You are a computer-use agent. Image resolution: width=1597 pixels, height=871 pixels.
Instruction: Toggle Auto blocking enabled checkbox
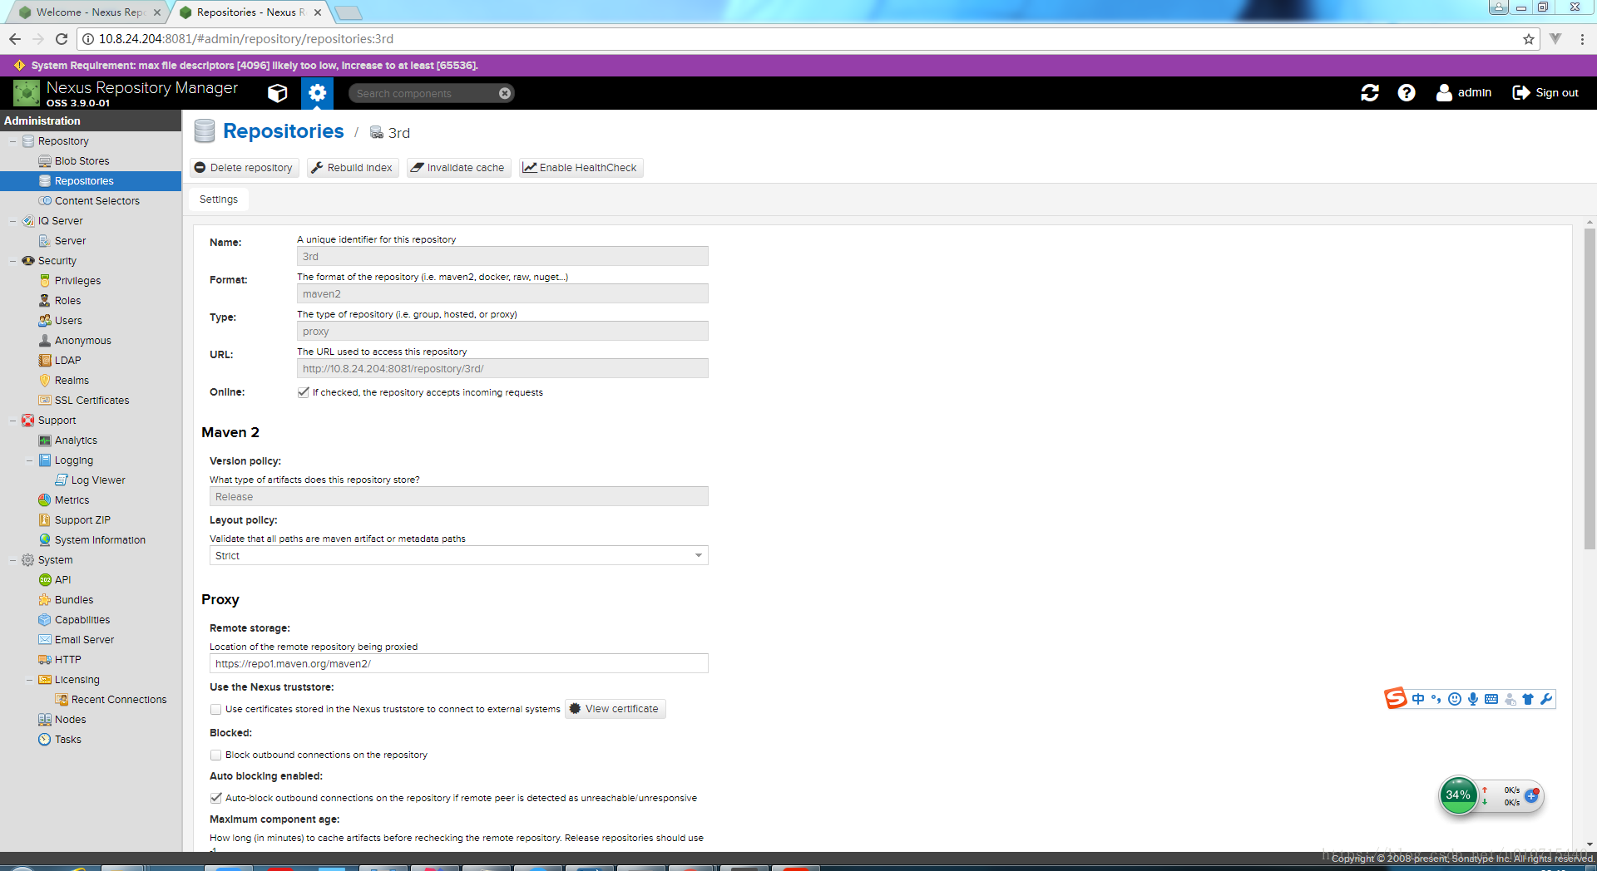click(216, 798)
